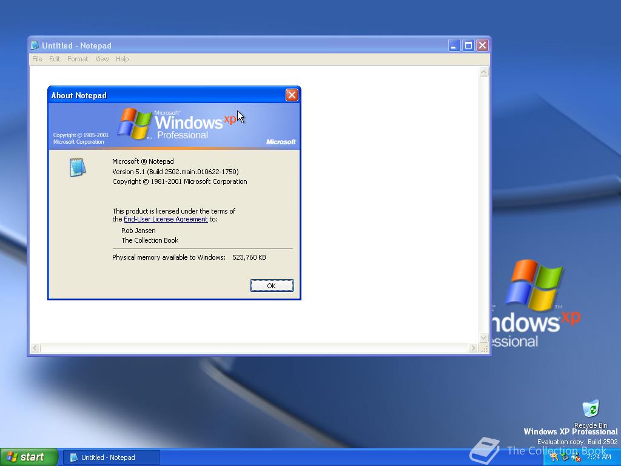Click the Notepad window resize grip

[484, 349]
